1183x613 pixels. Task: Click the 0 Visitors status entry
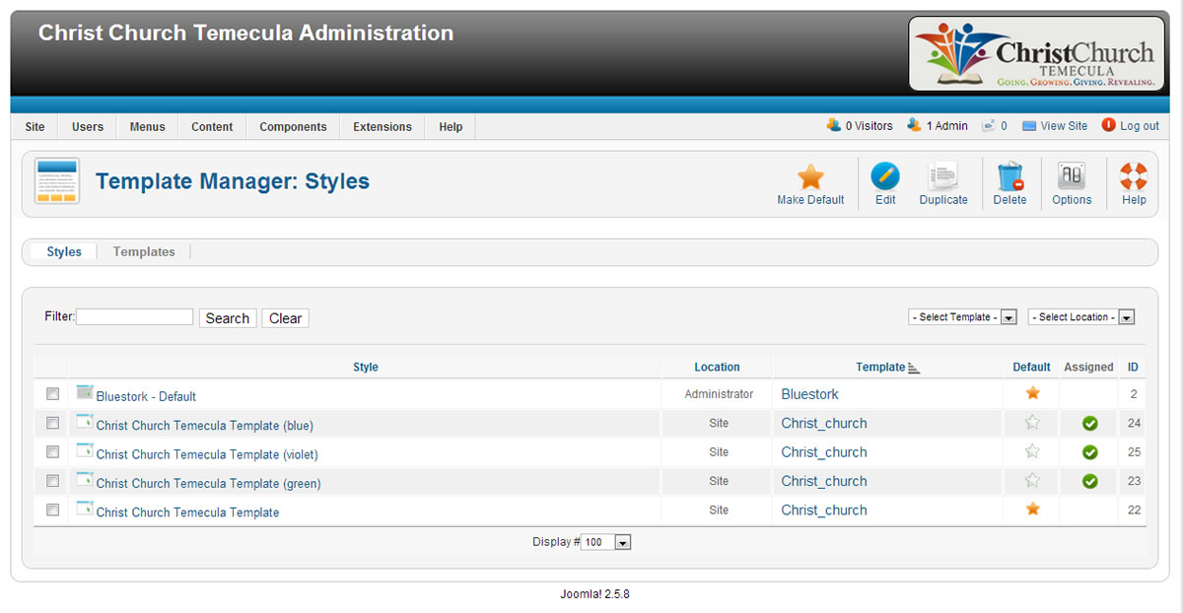[860, 126]
